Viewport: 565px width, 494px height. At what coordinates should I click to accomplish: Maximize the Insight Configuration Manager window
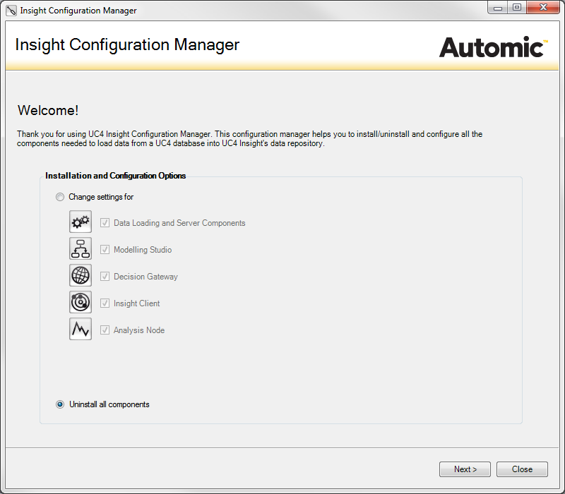[517, 8]
